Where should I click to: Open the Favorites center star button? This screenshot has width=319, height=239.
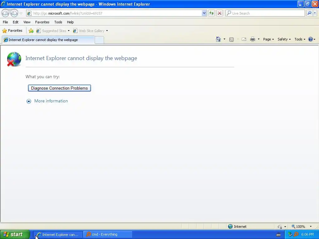12,31
